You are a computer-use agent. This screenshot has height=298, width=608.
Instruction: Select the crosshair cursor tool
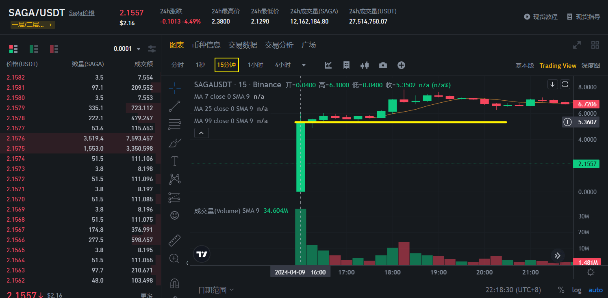(175, 87)
